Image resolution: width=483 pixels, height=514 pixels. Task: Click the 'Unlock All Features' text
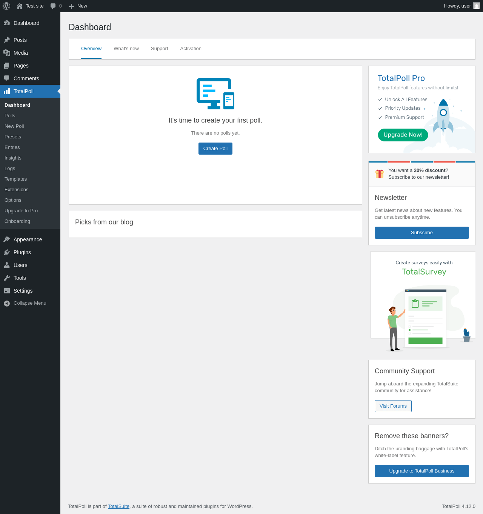tap(406, 100)
